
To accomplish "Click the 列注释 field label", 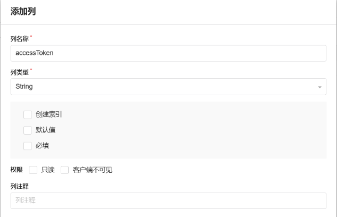I will [x=19, y=186].
